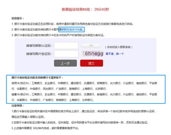Viewport: 171px width, 135px height.
Task: Click the label 请填写银联认证码：
Action: [x=39, y=46]
